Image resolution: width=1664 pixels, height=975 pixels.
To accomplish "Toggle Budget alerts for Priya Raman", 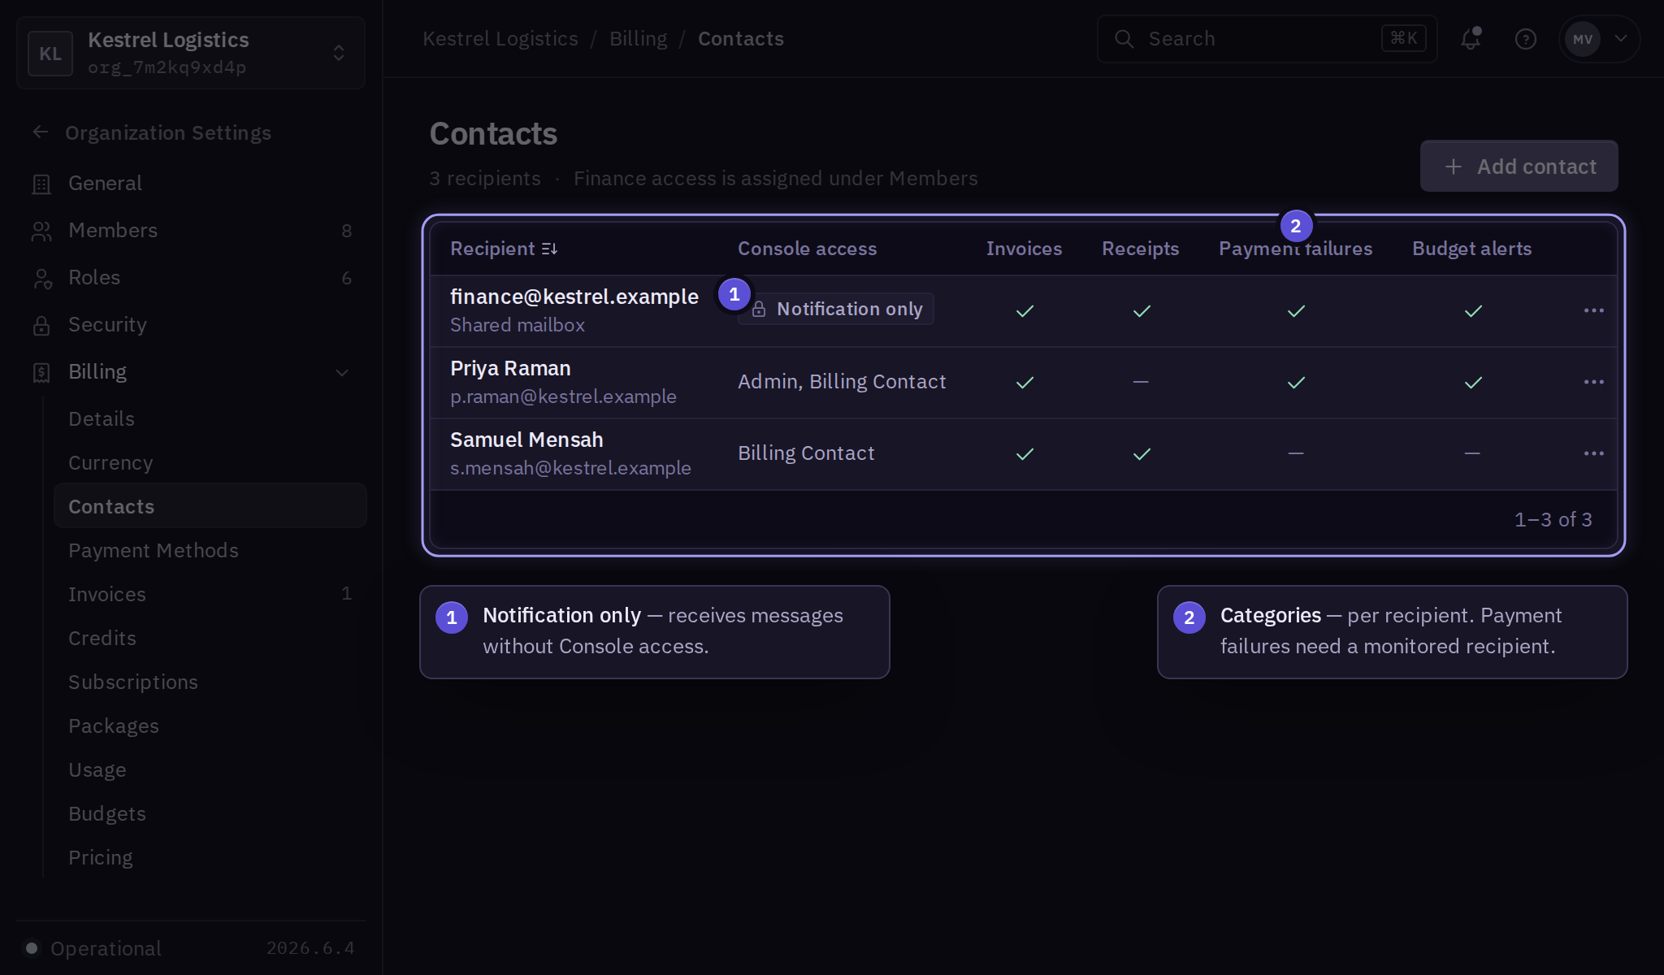I will [x=1473, y=383].
